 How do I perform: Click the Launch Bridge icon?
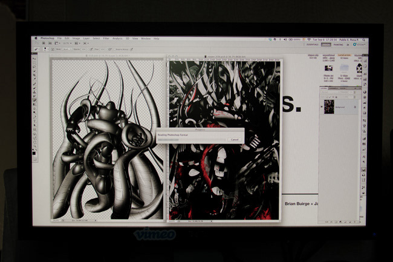click(44, 44)
